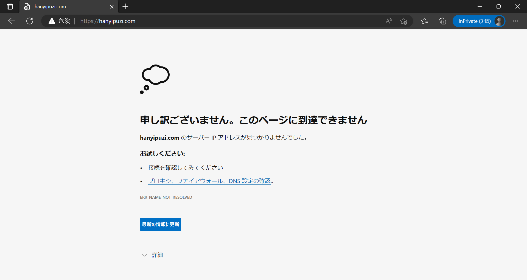The width and height of the screenshot is (527, 280).
Task: Select the hanyipuzi.com tab
Action: 69,7
